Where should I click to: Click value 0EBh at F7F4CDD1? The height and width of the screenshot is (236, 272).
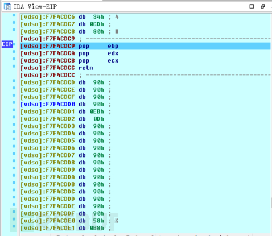pos(97,111)
